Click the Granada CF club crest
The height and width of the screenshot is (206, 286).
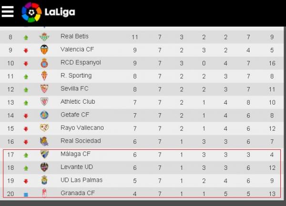point(43,194)
